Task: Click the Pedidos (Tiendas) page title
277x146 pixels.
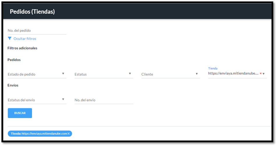Action: coord(32,12)
